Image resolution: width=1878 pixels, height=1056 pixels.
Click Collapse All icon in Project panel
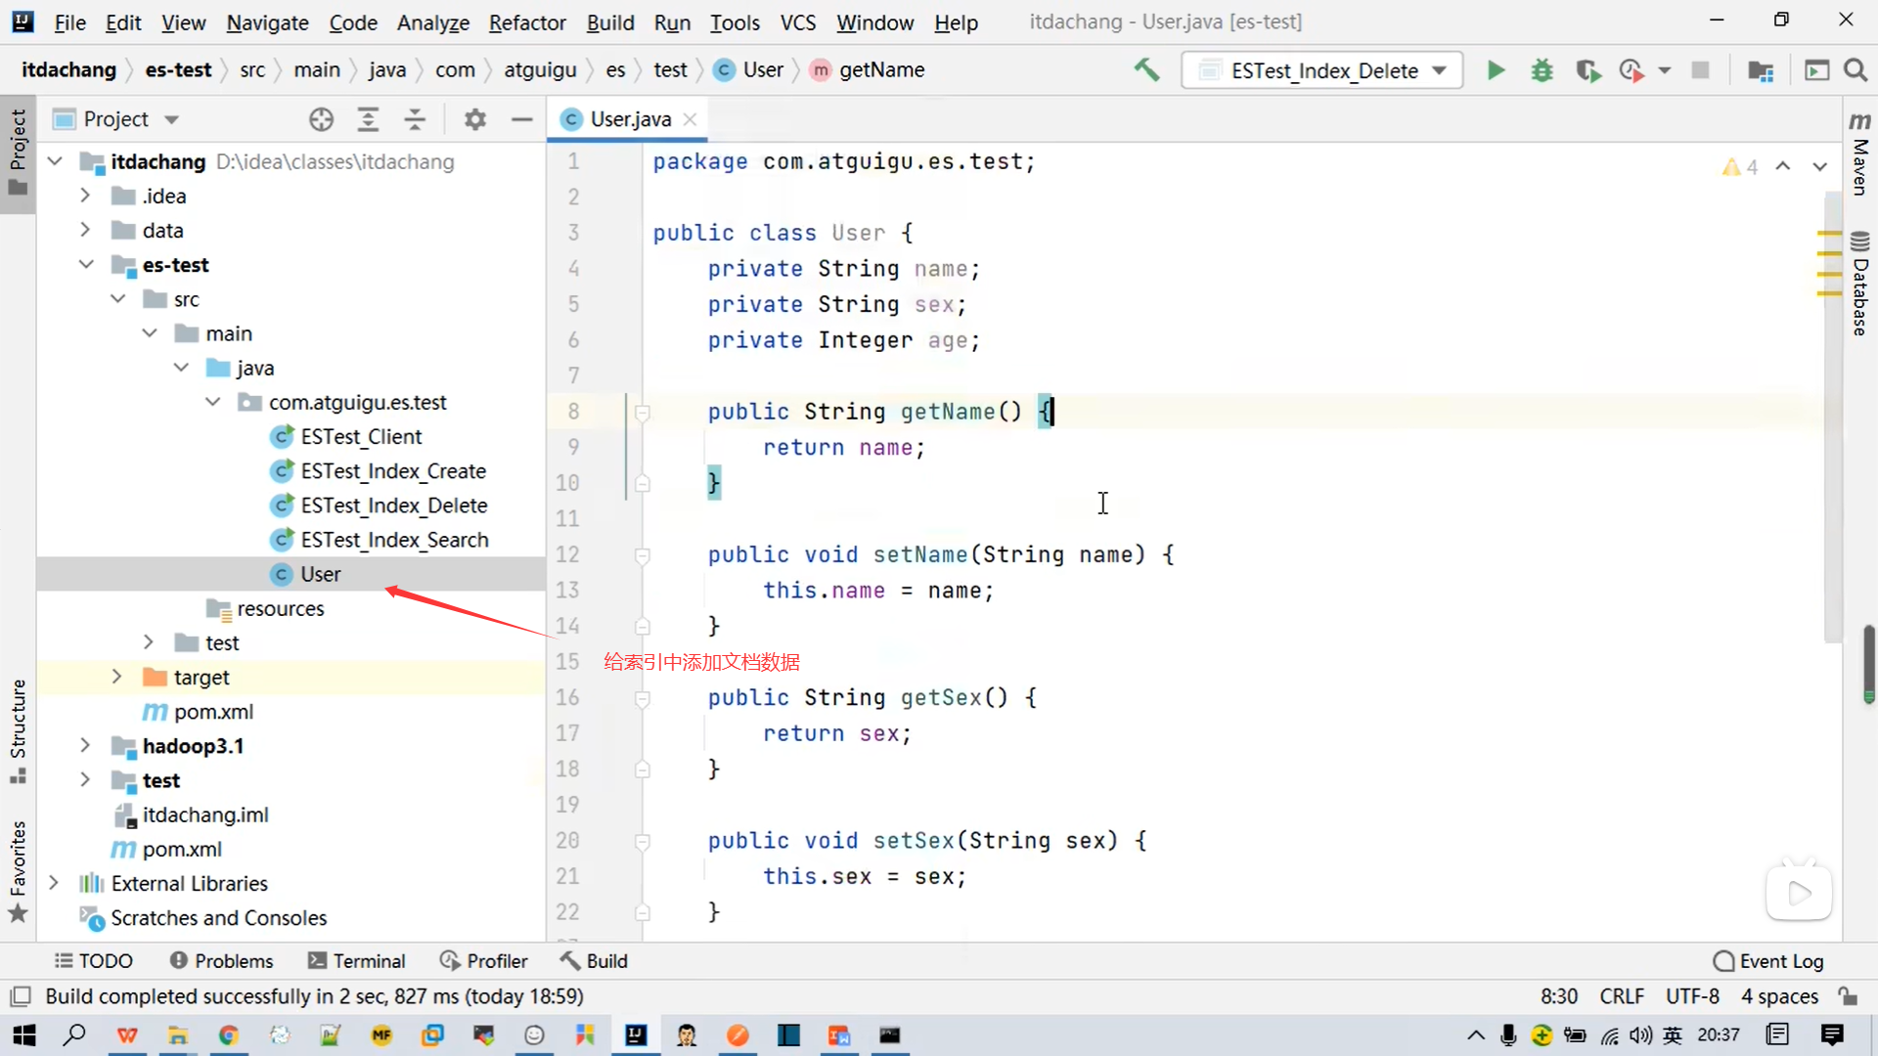click(x=415, y=119)
